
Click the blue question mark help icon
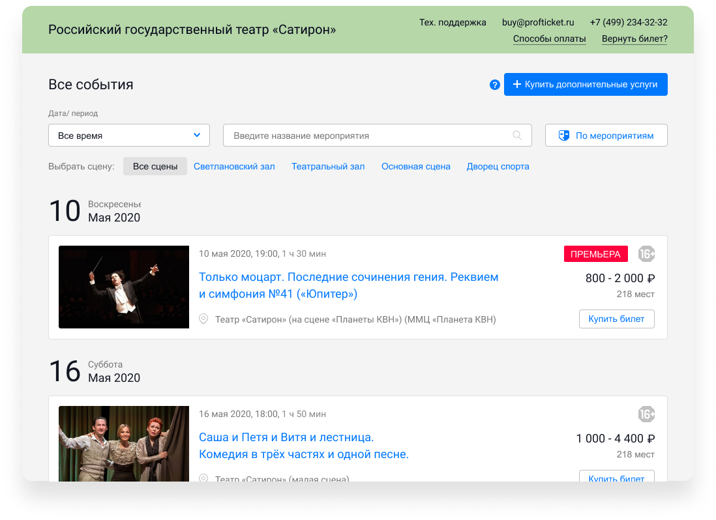tap(494, 85)
